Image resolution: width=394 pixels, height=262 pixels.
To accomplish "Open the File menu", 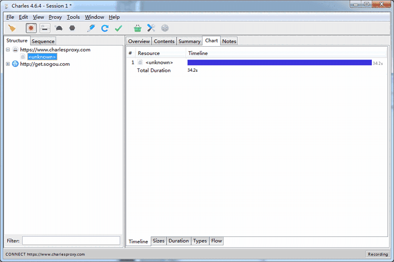I will [x=10, y=17].
